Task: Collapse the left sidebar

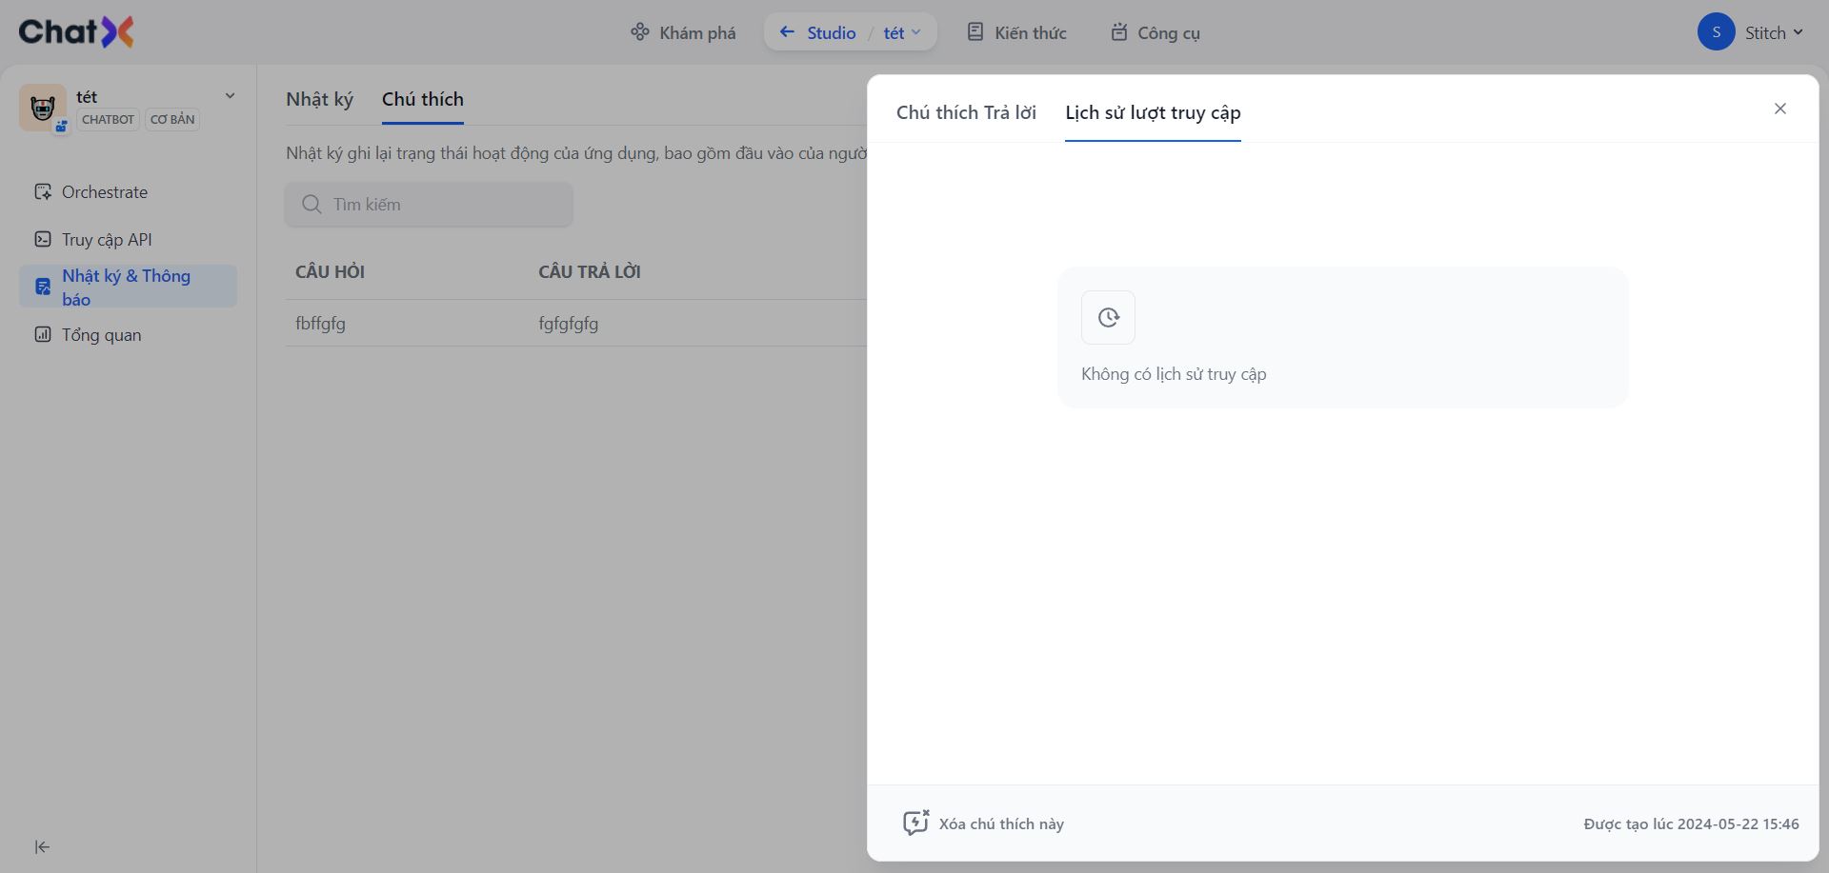Action: point(42,846)
